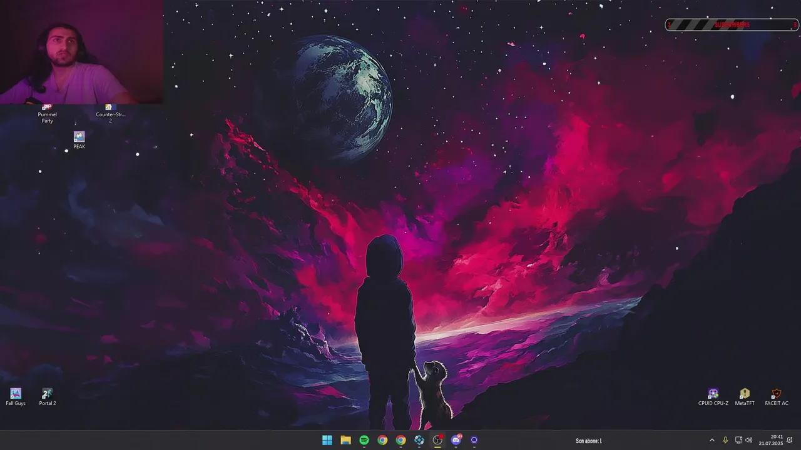This screenshot has height=450, width=801.
Task: Open quick settings via the volume icon
Action: click(748, 440)
